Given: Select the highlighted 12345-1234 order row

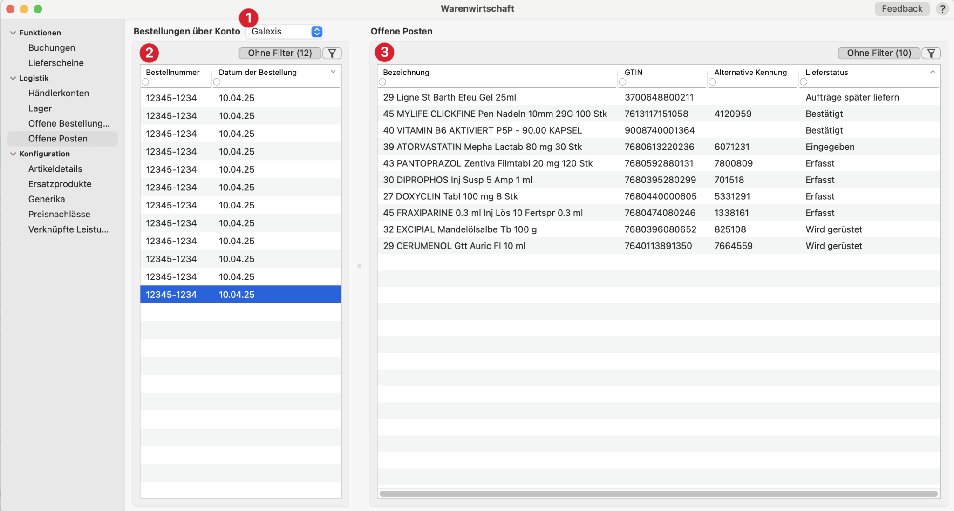Looking at the screenshot, I should click(x=241, y=295).
